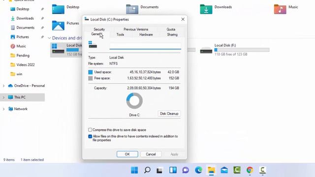Focus the drive label text field
The image size is (315, 177).
pos(145,46)
